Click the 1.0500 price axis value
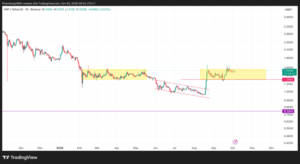This screenshot has height=164, width=300. [289, 92]
